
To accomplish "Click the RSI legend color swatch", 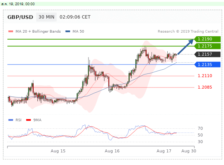I will (x=11, y=120).
